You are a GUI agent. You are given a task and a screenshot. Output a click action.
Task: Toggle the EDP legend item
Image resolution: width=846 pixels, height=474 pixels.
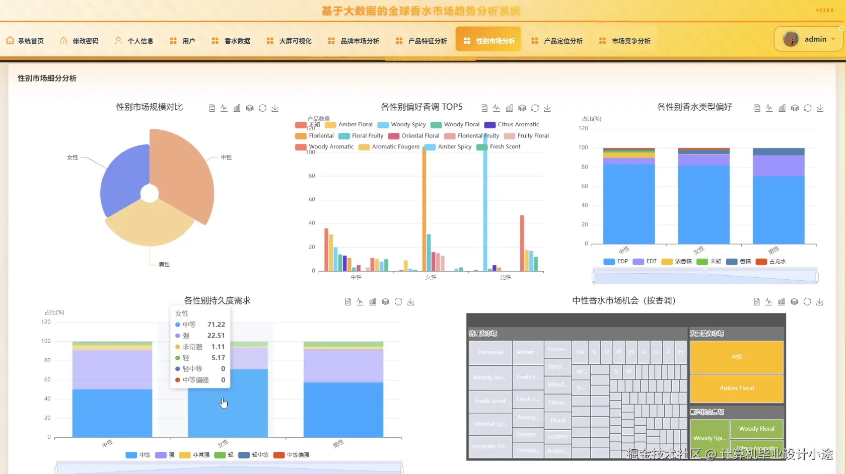click(x=615, y=262)
